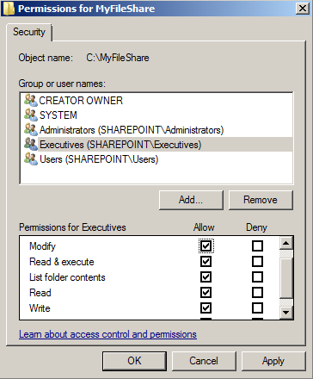
Task: Toggle Allow checkbox for Read
Action: (206, 293)
